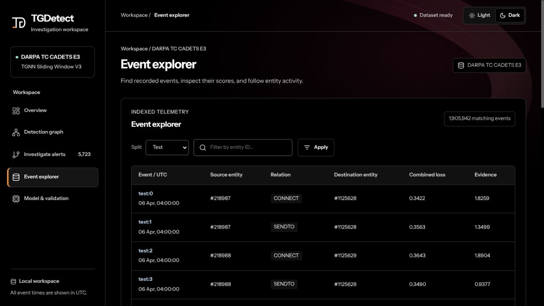Click the Overview grid icon
The width and height of the screenshot is (544, 306).
pos(16,111)
